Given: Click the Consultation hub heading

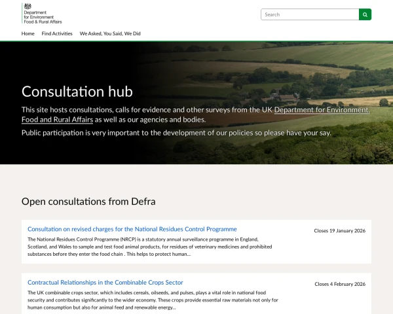Looking at the screenshot, I should 81,91.
